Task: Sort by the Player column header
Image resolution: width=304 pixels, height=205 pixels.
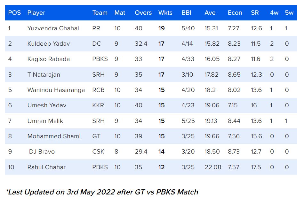Action: click(36, 13)
